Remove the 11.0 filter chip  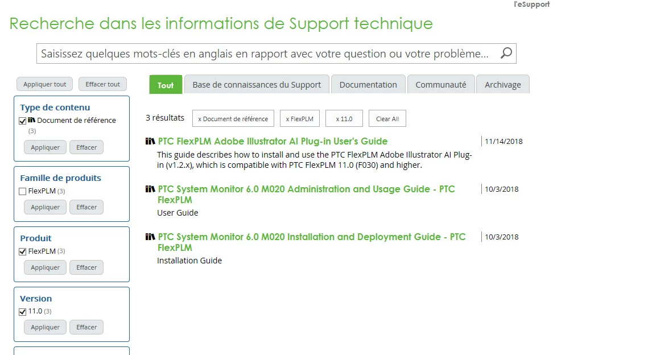click(344, 118)
